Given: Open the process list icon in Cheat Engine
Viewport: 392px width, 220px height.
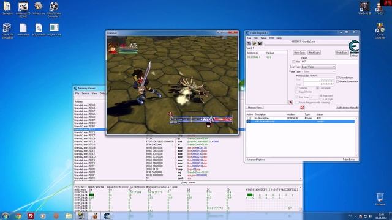Looking at the screenshot, I should [249, 43].
